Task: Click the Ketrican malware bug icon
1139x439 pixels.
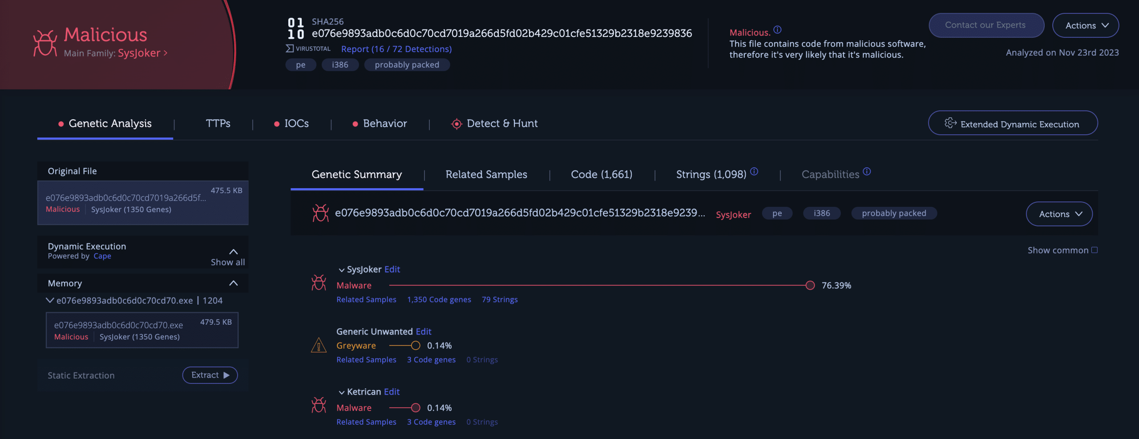Action: pos(319,405)
